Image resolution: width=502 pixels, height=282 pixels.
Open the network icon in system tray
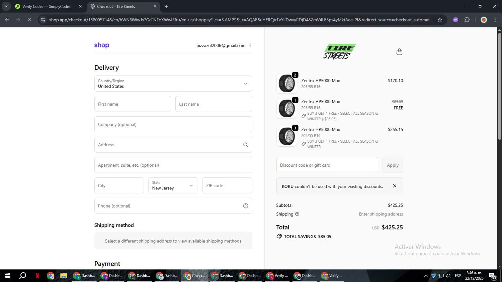[x=441, y=276]
